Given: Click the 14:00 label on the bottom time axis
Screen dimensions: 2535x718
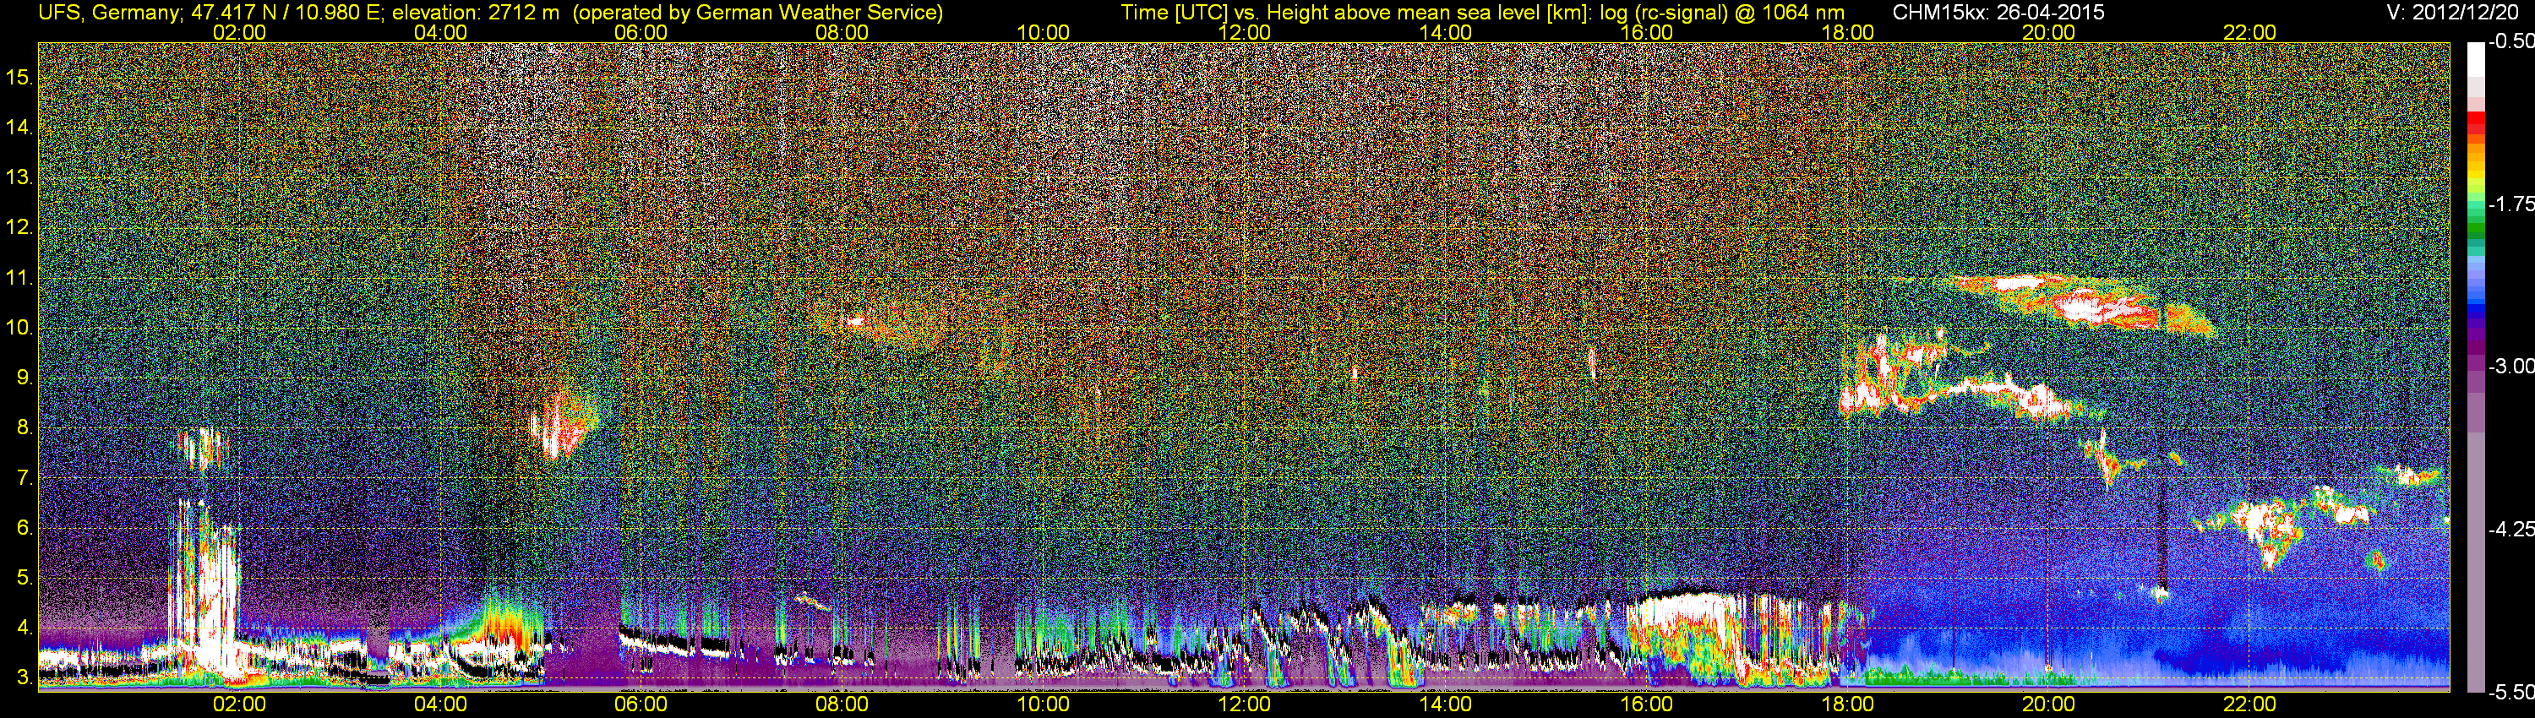Looking at the screenshot, I should [1446, 704].
